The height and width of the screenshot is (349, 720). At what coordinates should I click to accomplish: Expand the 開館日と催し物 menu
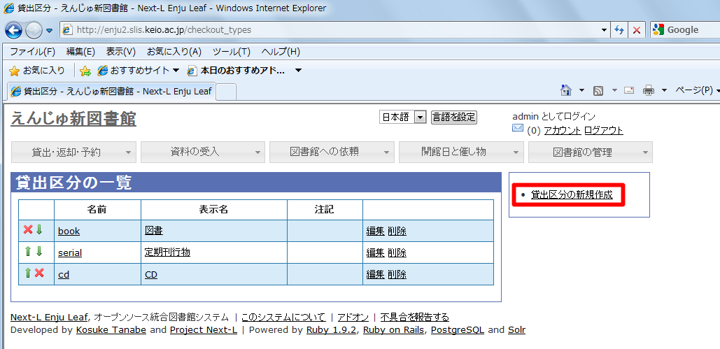462,152
